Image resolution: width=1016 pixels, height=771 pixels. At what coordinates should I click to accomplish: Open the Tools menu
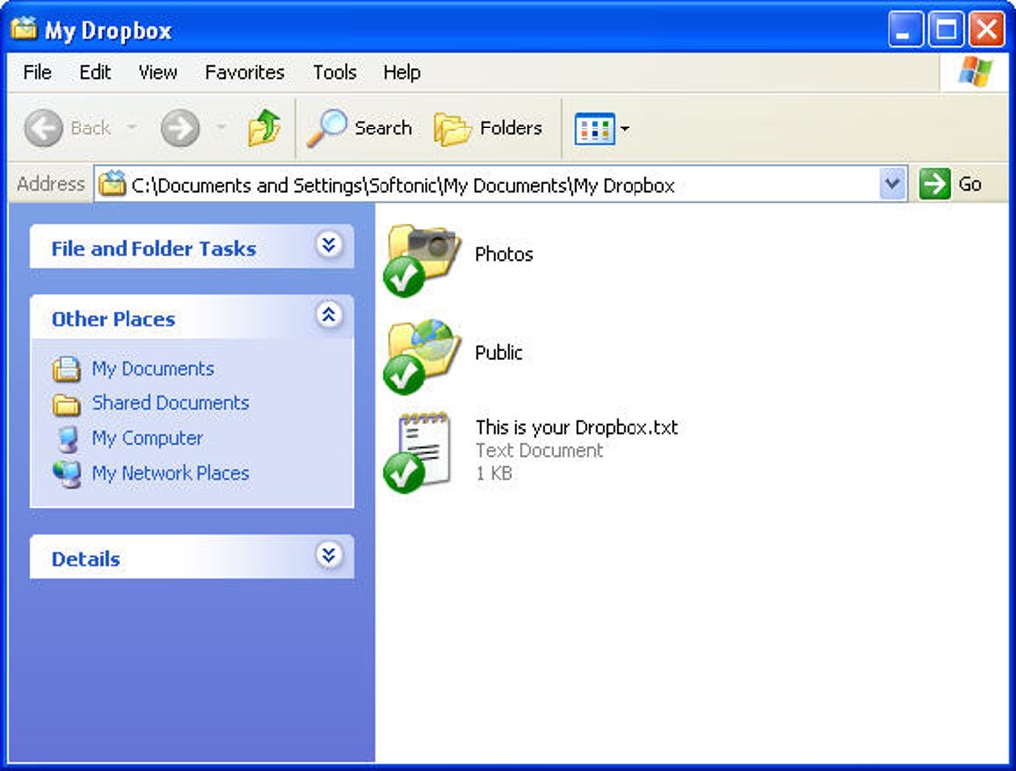tap(335, 72)
